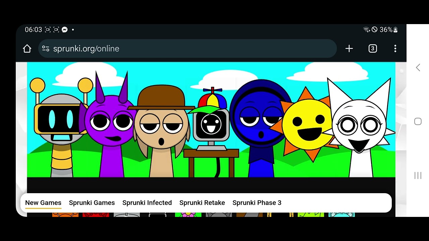Open Sprunki Phase 3 tab
The height and width of the screenshot is (241, 429).
257,203
